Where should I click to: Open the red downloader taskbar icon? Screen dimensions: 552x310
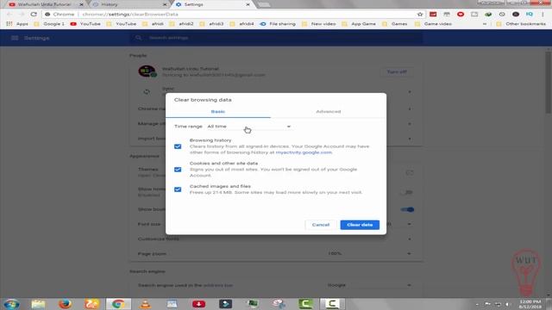(x=198, y=304)
